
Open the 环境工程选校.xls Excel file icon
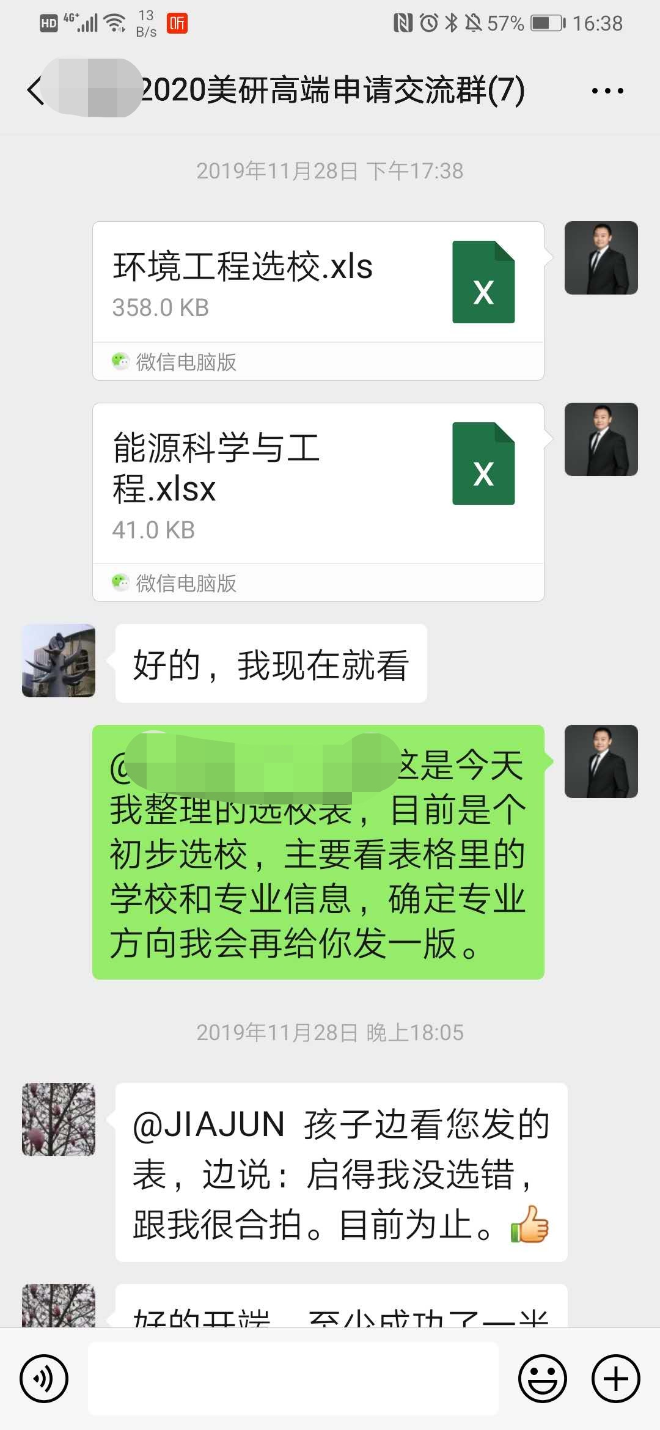(x=483, y=282)
